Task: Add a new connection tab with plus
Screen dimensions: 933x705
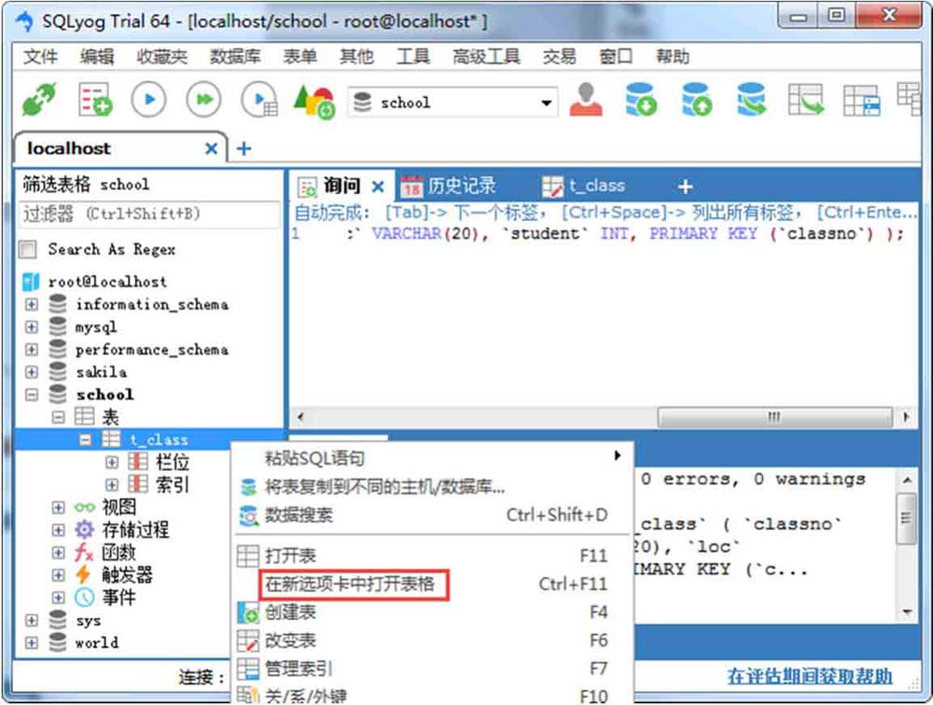Action: click(x=244, y=148)
